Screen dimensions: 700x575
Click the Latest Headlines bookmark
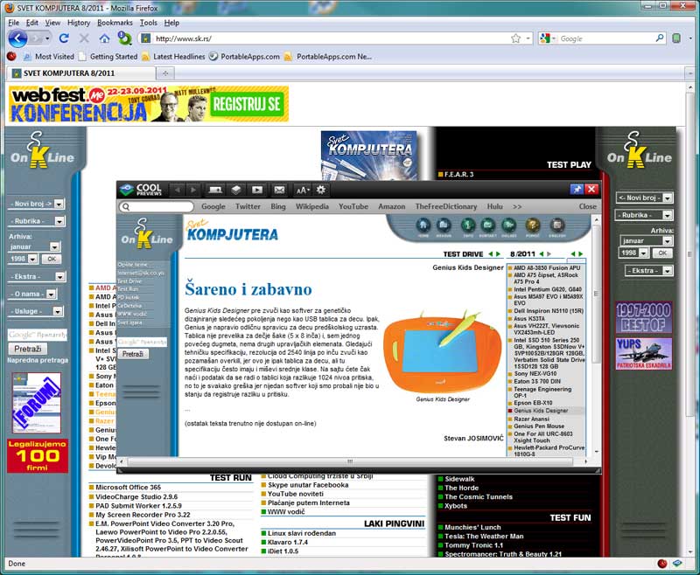[x=173, y=57]
